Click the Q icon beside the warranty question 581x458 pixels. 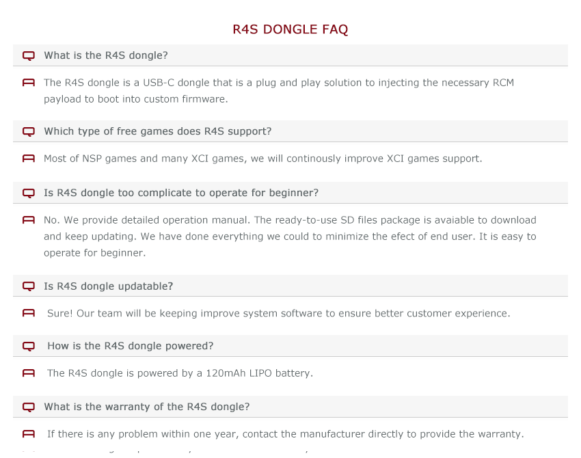point(29,407)
